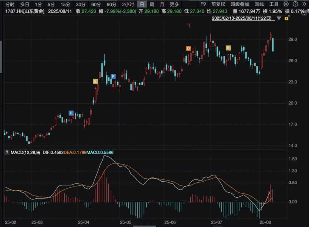Screen dimensions: 309x227
Task: Click the blue F marker near 25-05
Action: (113, 77)
